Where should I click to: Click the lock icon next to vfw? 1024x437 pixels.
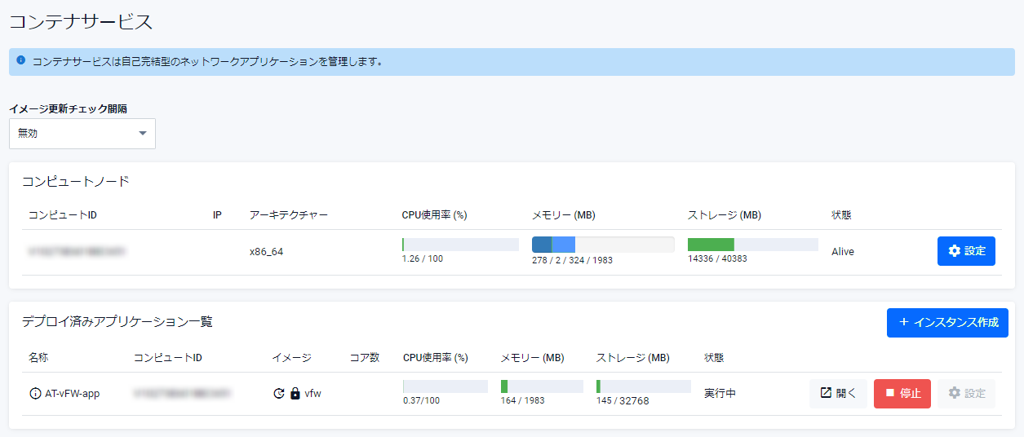pos(295,394)
